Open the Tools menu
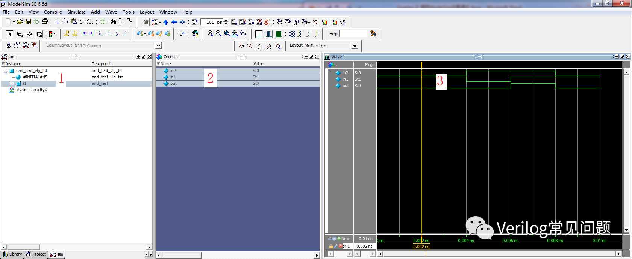 (x=128, y=12)
